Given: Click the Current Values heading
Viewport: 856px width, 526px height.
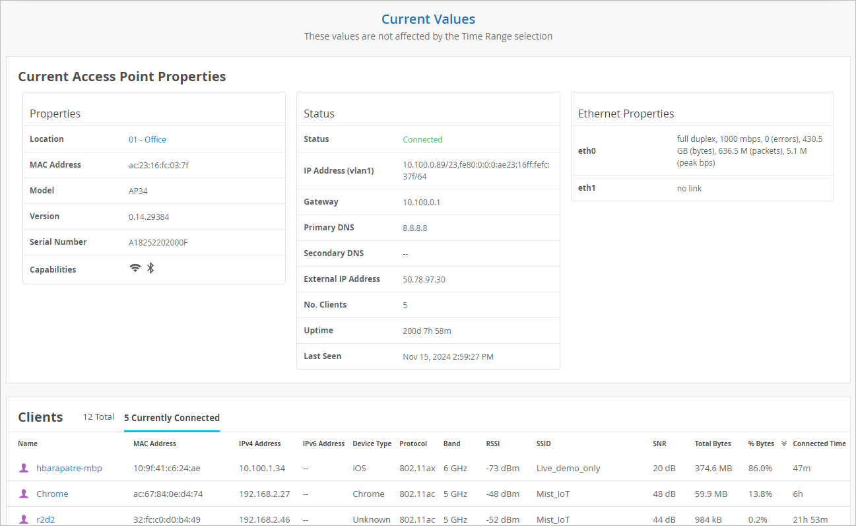Looking at the screenshot, I should [428, 19].
